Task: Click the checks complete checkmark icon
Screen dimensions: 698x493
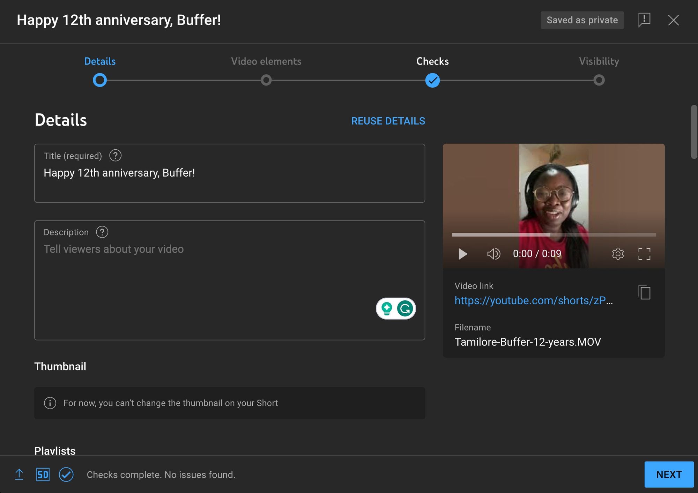Action: coord(66,475)
